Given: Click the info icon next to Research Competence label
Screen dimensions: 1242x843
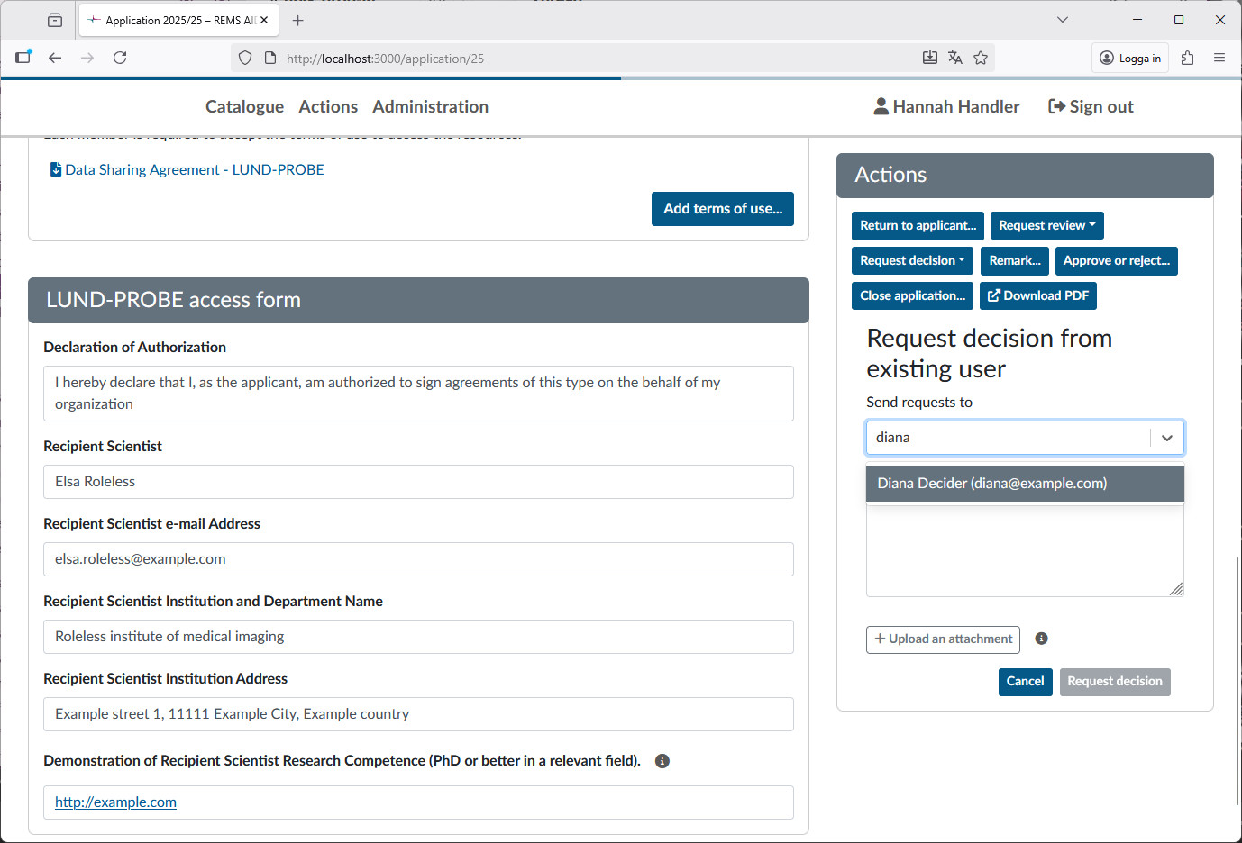Looking at the screenshot, I should (662, 761).
